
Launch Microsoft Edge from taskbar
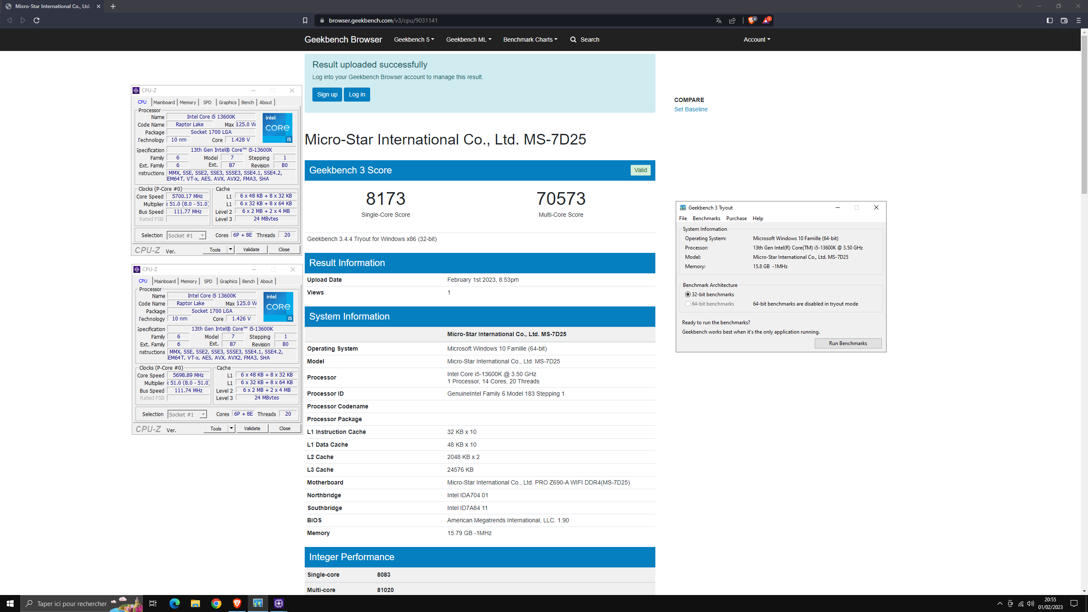[175, 603]
